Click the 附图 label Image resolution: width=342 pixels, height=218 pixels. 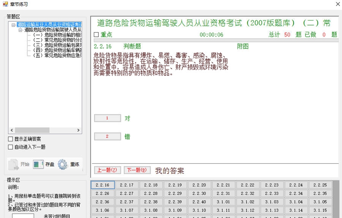pyautogui.click(x=243, y=46)
